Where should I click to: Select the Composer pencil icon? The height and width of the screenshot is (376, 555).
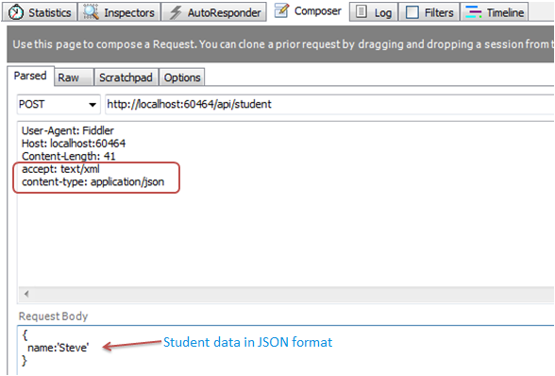282,11
